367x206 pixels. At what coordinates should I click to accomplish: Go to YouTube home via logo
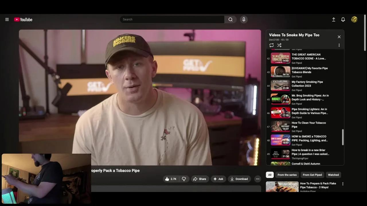coord(23,19)
